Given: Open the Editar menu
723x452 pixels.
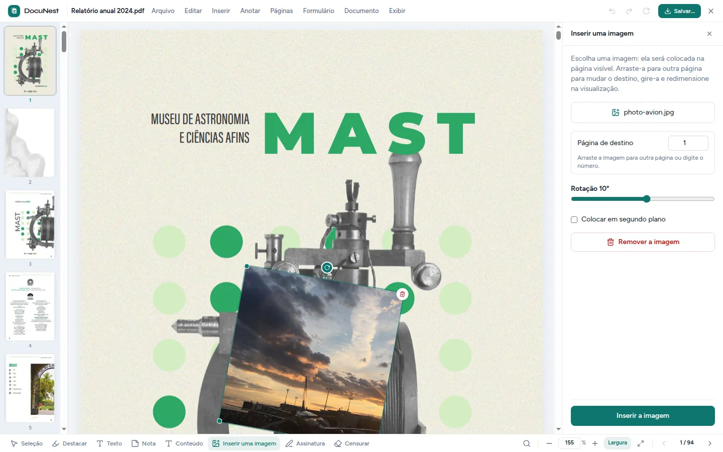Looking at the screenshot, I should coord(193,11).
